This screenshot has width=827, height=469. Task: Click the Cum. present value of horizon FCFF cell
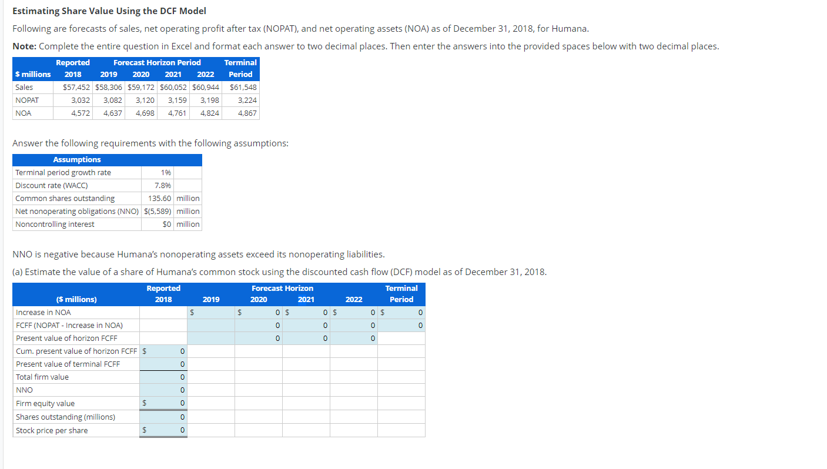point(163,351)
